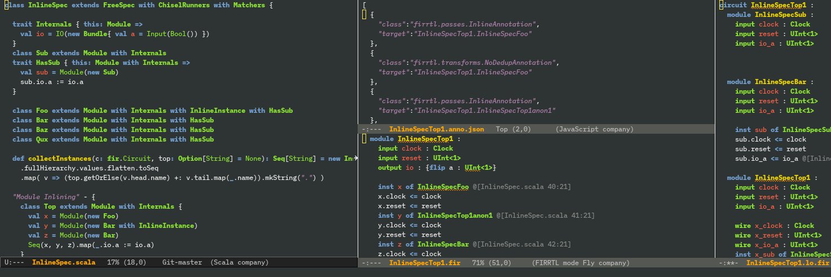Click InlineSpec.scala buffer name in mode line
Screen dimensions: 831x277
tap(63, 262)
